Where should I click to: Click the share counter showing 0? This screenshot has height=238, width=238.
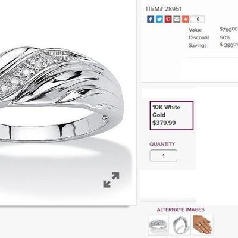point(198,19)
